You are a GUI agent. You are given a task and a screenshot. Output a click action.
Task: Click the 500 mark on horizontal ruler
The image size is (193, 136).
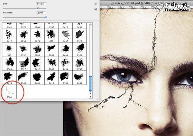click(x=120, y=7)
